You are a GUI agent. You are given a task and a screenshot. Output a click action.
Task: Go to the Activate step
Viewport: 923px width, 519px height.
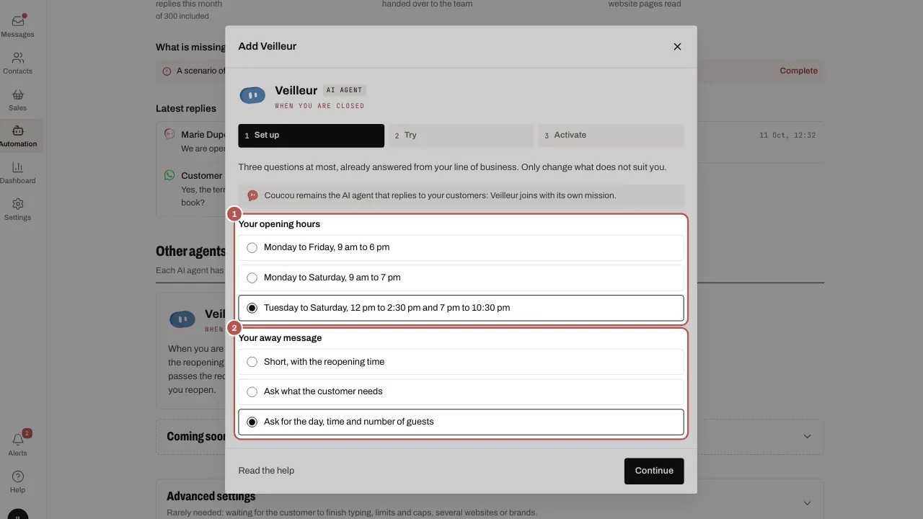coord(611,136)
